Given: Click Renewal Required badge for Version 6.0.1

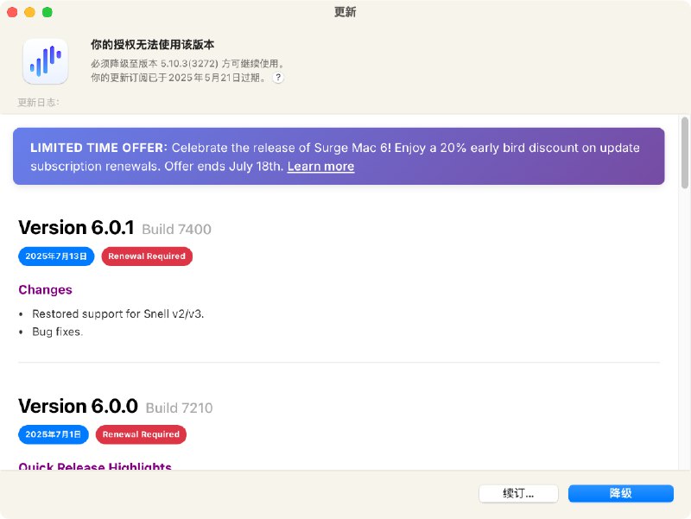Looking at the screenshot, I should coord(147,256).
